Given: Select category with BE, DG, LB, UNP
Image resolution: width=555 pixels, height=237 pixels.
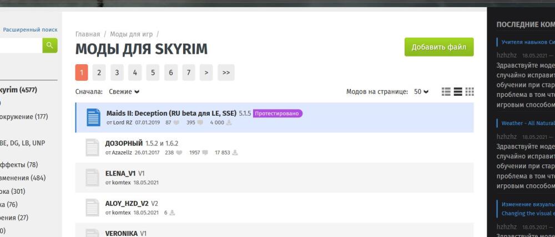Looking at the screenshot, I should point(22,143).
